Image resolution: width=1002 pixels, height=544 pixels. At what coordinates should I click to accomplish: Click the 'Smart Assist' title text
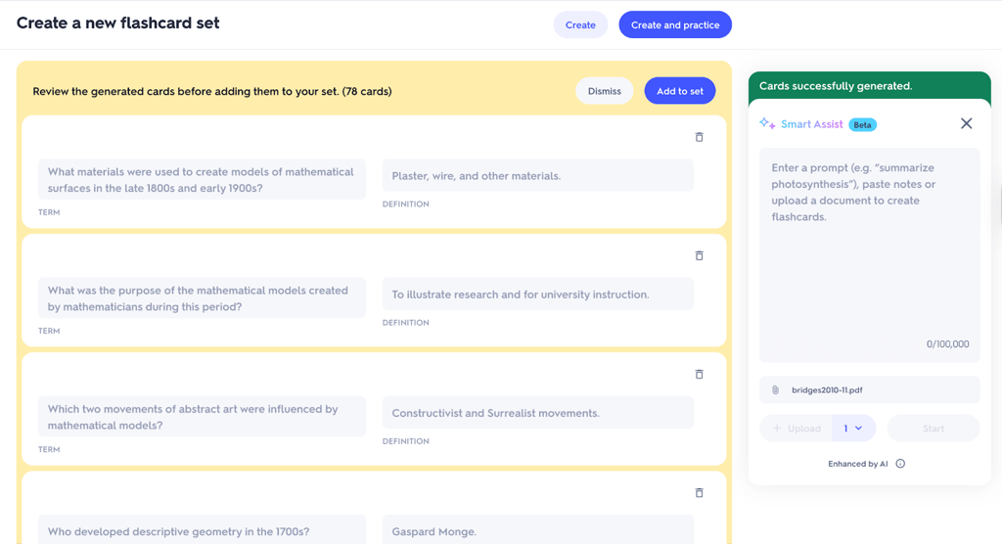tap(811, 124)
